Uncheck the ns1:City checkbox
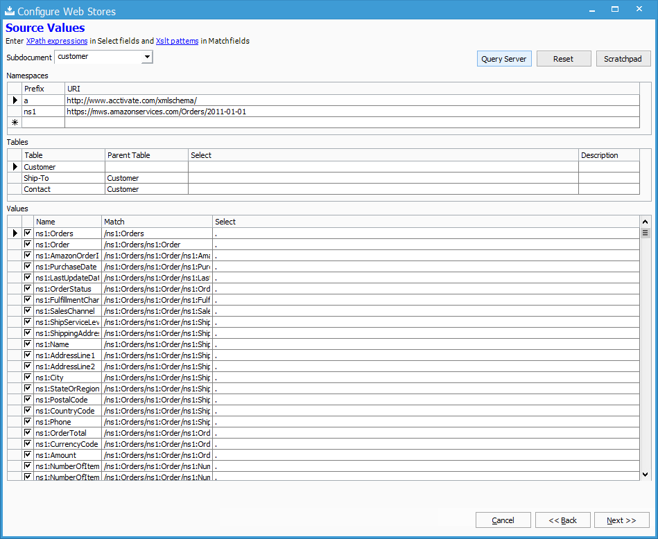658x539 pixels. tap(28, 377)
